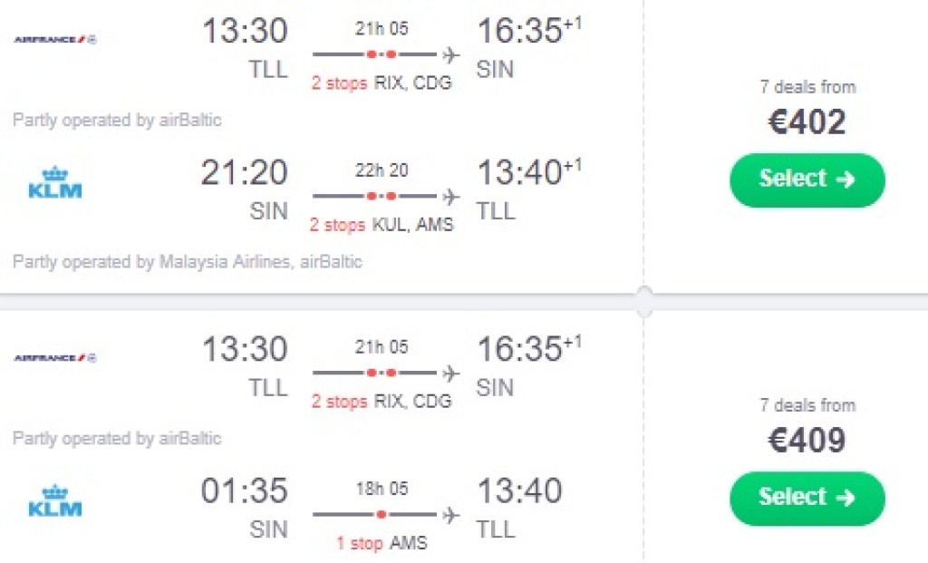Click the €402 price
928x563 pixels.
coord(807,122)
